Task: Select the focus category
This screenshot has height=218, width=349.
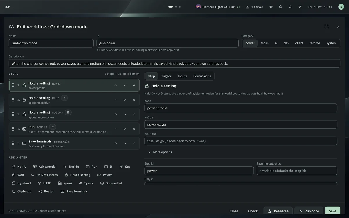Action: point(265,43)
